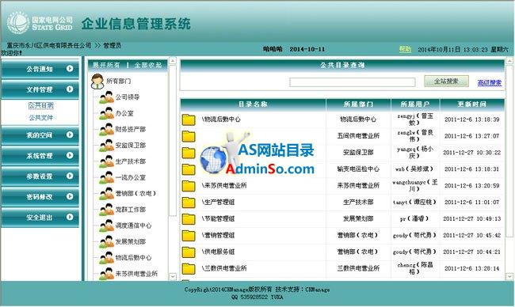Open the 我的空间 menu

pyautogui.click(x=40, y=135)
